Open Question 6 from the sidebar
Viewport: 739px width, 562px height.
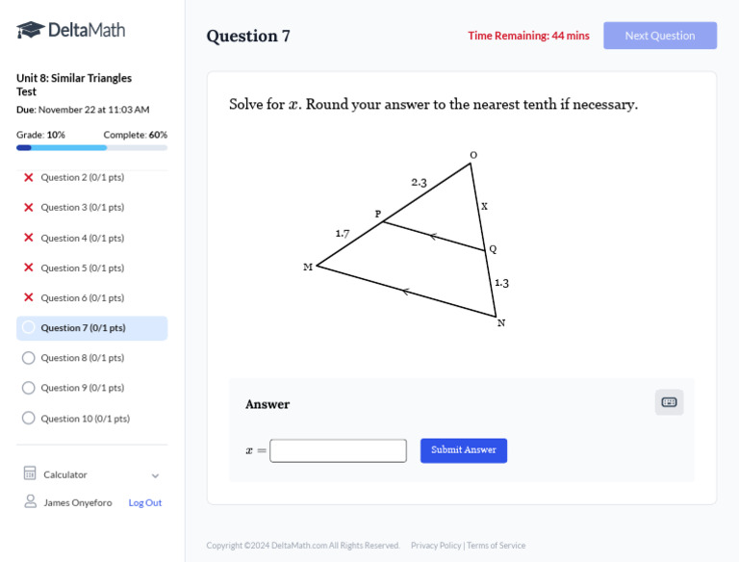(x=82, y=297)
